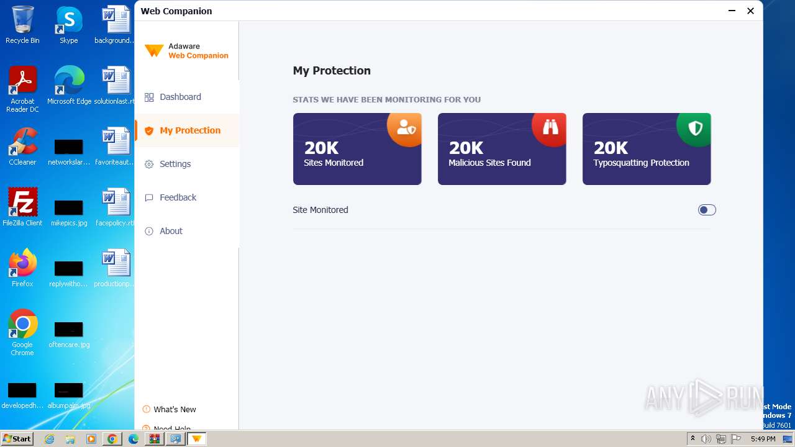Select My Protection in the sidebar
This screenshot has height=447, width=795.
coord(186,130)
